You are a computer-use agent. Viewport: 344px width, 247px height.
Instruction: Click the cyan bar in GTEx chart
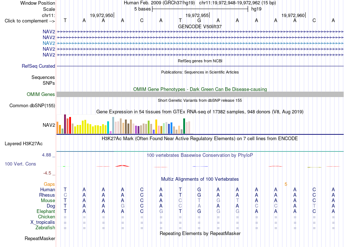tap(108, 127)
